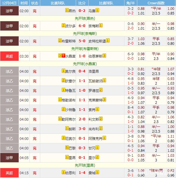Image resolution: width=176 pixels, height=178 pixels.
Task: Click team name 里尔
Action: tap(92, 158)
